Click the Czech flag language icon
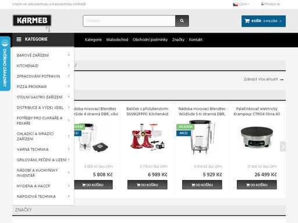Viewport: 298px width, 223px height. (235, 4)
